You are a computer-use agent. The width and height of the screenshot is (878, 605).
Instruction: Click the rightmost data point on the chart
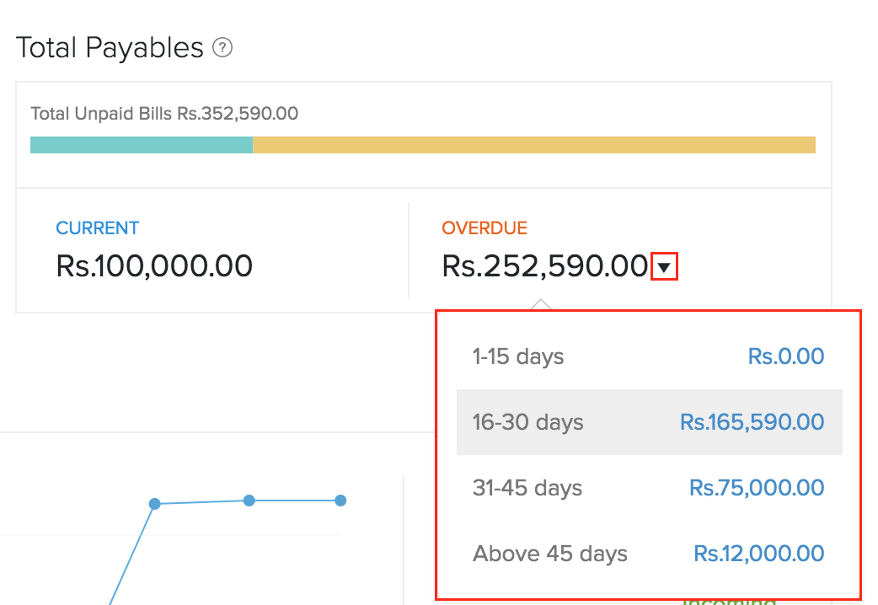(340, 501)
